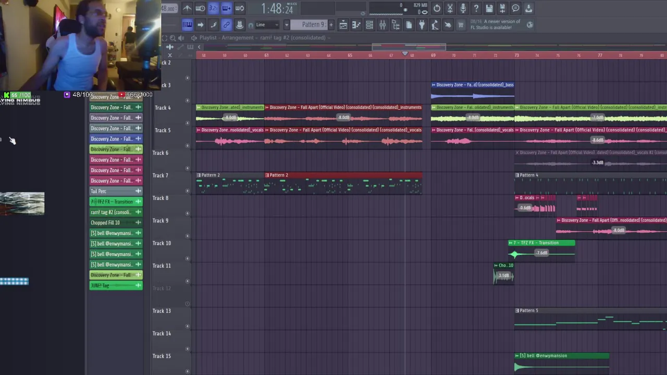667x375 pixels.
Task: Open red Pattern 2 clip menu
Action: (267, 175)
